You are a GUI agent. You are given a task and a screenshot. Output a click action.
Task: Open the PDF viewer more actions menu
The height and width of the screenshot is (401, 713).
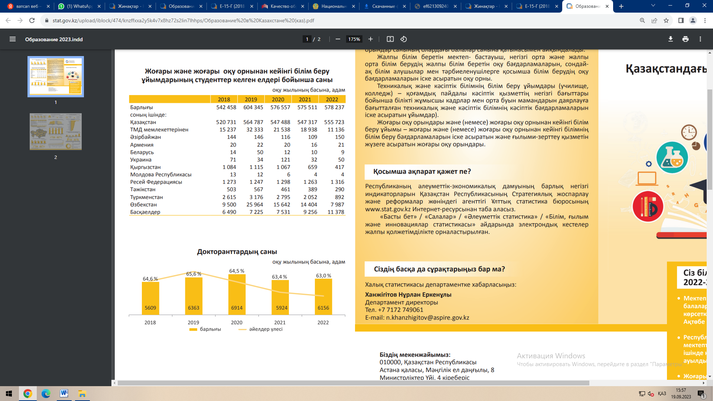(x=700, y=39)
